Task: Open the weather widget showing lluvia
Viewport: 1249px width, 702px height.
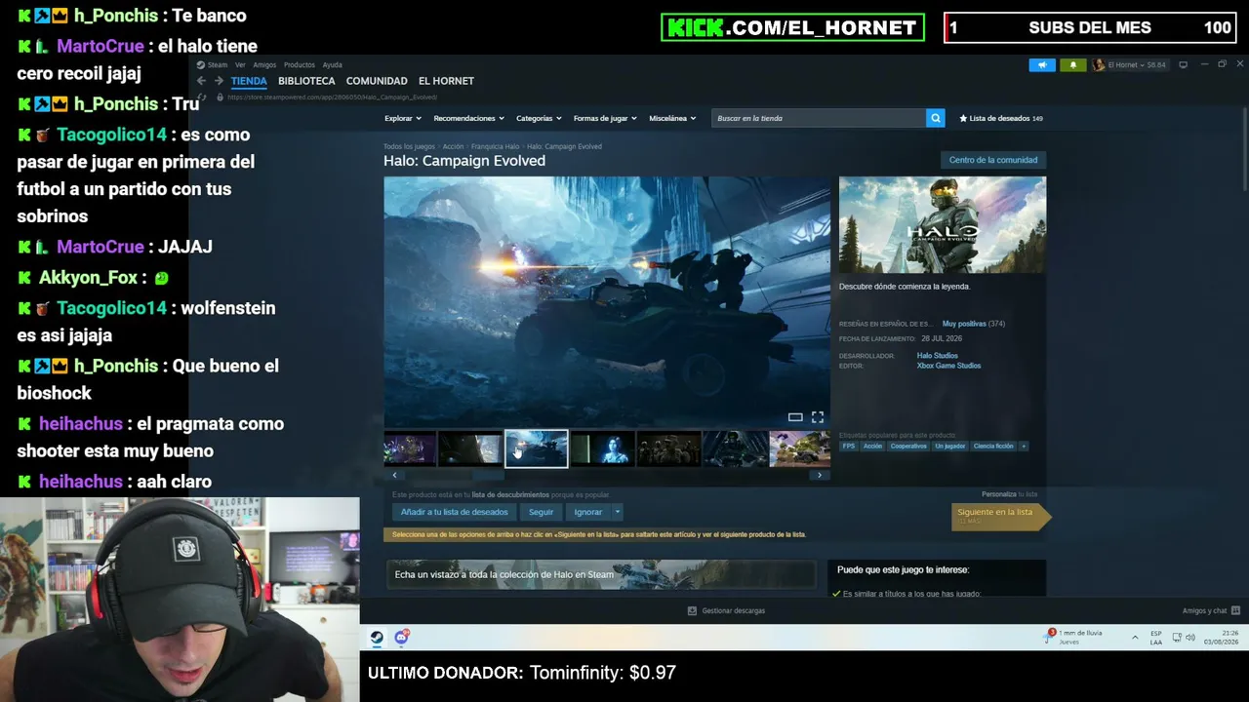Action: (1073, 637)
